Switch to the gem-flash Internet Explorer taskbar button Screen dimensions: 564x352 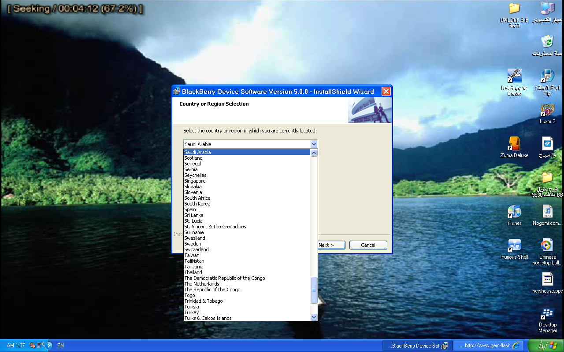click(488, 346)
